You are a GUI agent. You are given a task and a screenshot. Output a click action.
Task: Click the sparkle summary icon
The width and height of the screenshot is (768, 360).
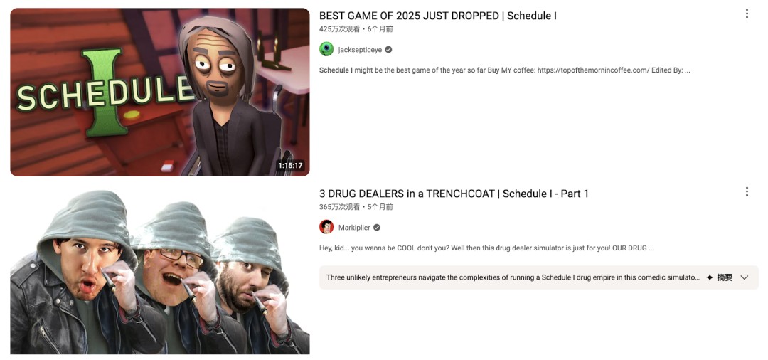tap(709, 277)
